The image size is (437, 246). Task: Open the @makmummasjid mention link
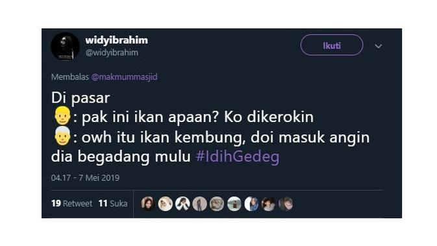pos(124,77)
